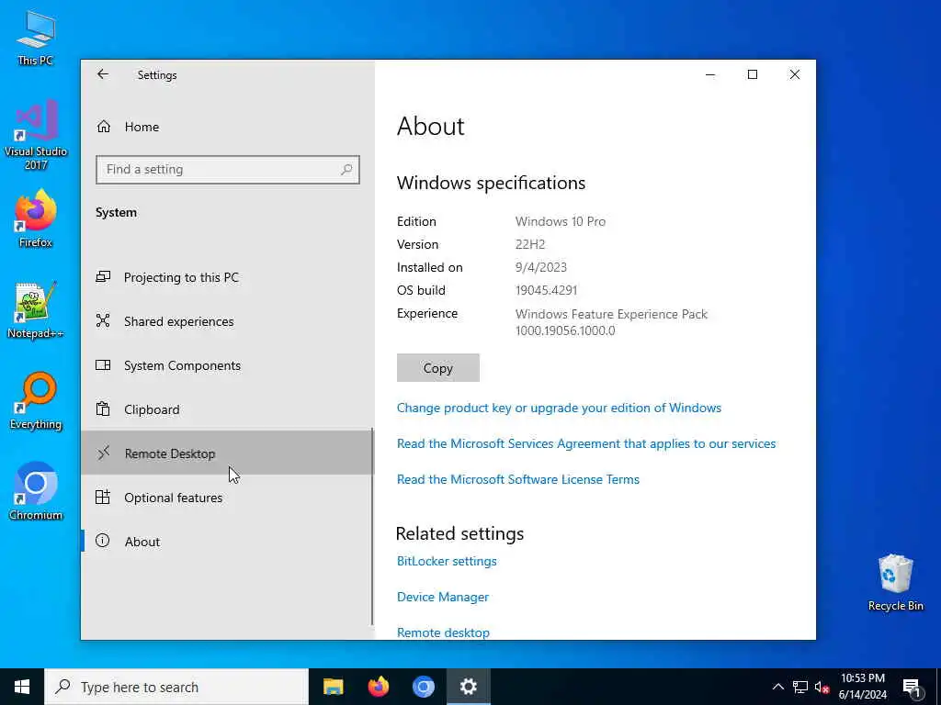The width and height of the screenshot is (941, 705).
Task: Open BitLocker settings link
Action: pos(447,561)
